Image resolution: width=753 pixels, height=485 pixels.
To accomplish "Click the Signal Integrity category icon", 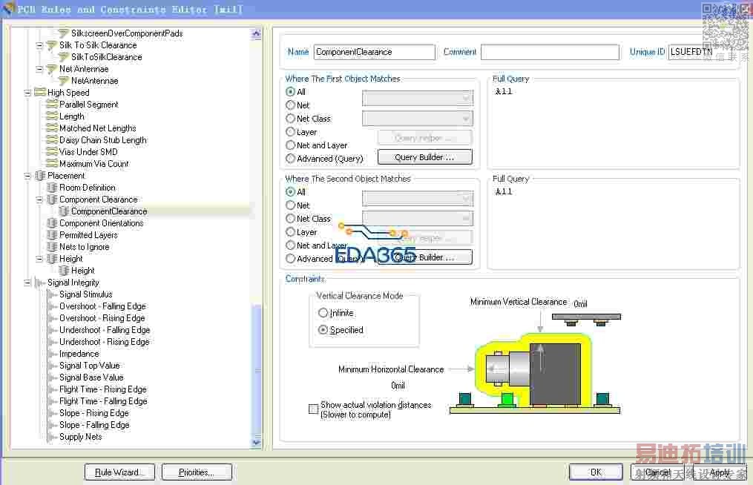I will (40, 283).
